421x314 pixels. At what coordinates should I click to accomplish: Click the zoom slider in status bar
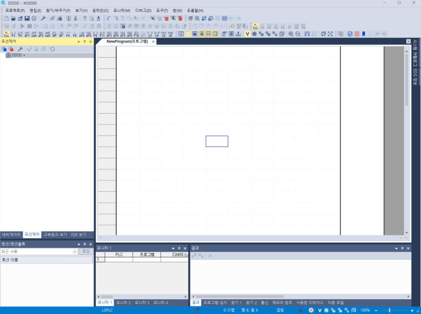point(389,311)
